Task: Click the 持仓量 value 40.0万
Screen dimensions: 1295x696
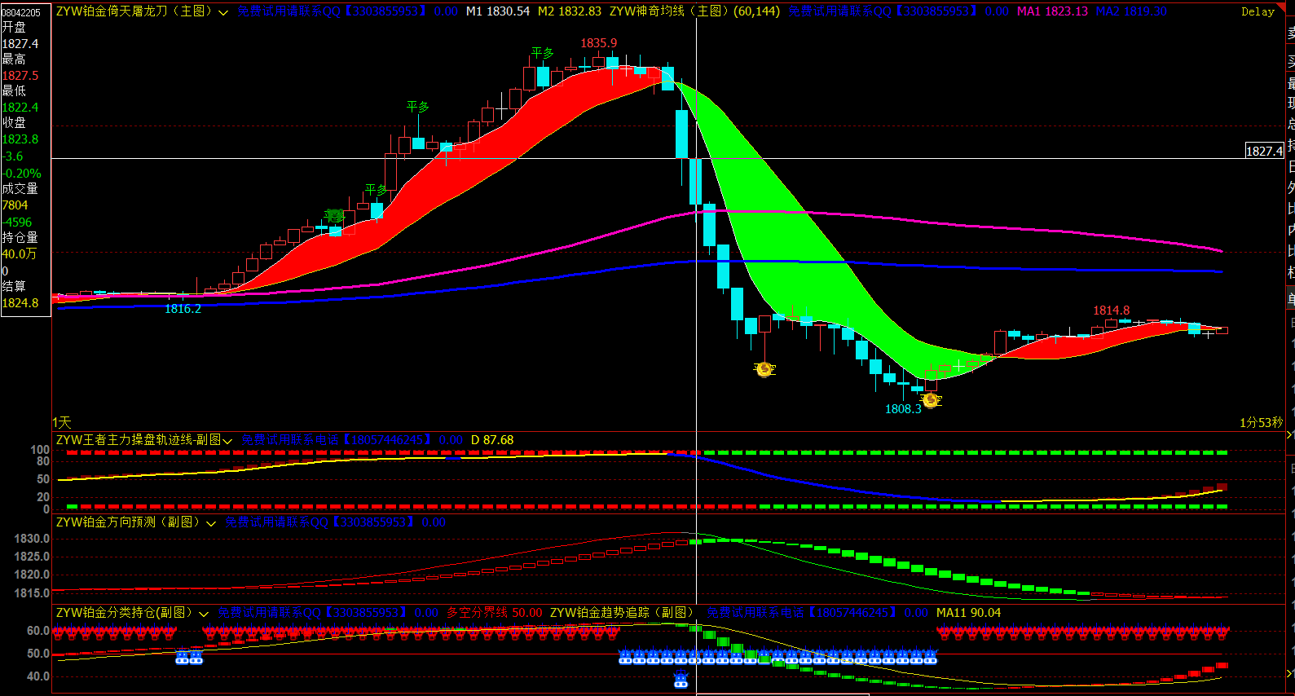Action: pos(20,253)
